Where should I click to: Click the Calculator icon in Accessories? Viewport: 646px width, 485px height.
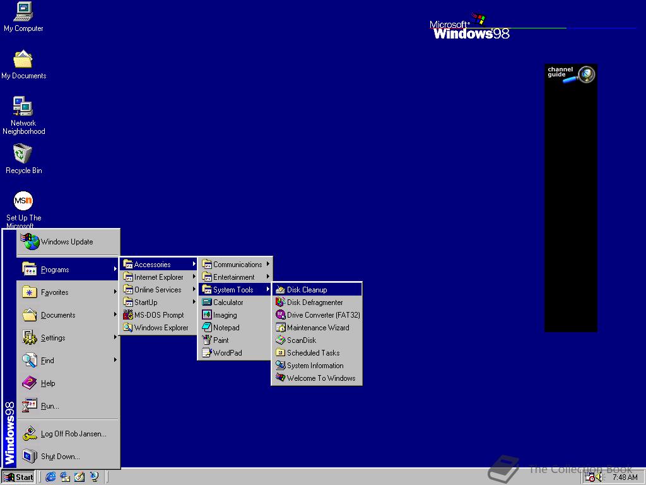coord(207,302)
